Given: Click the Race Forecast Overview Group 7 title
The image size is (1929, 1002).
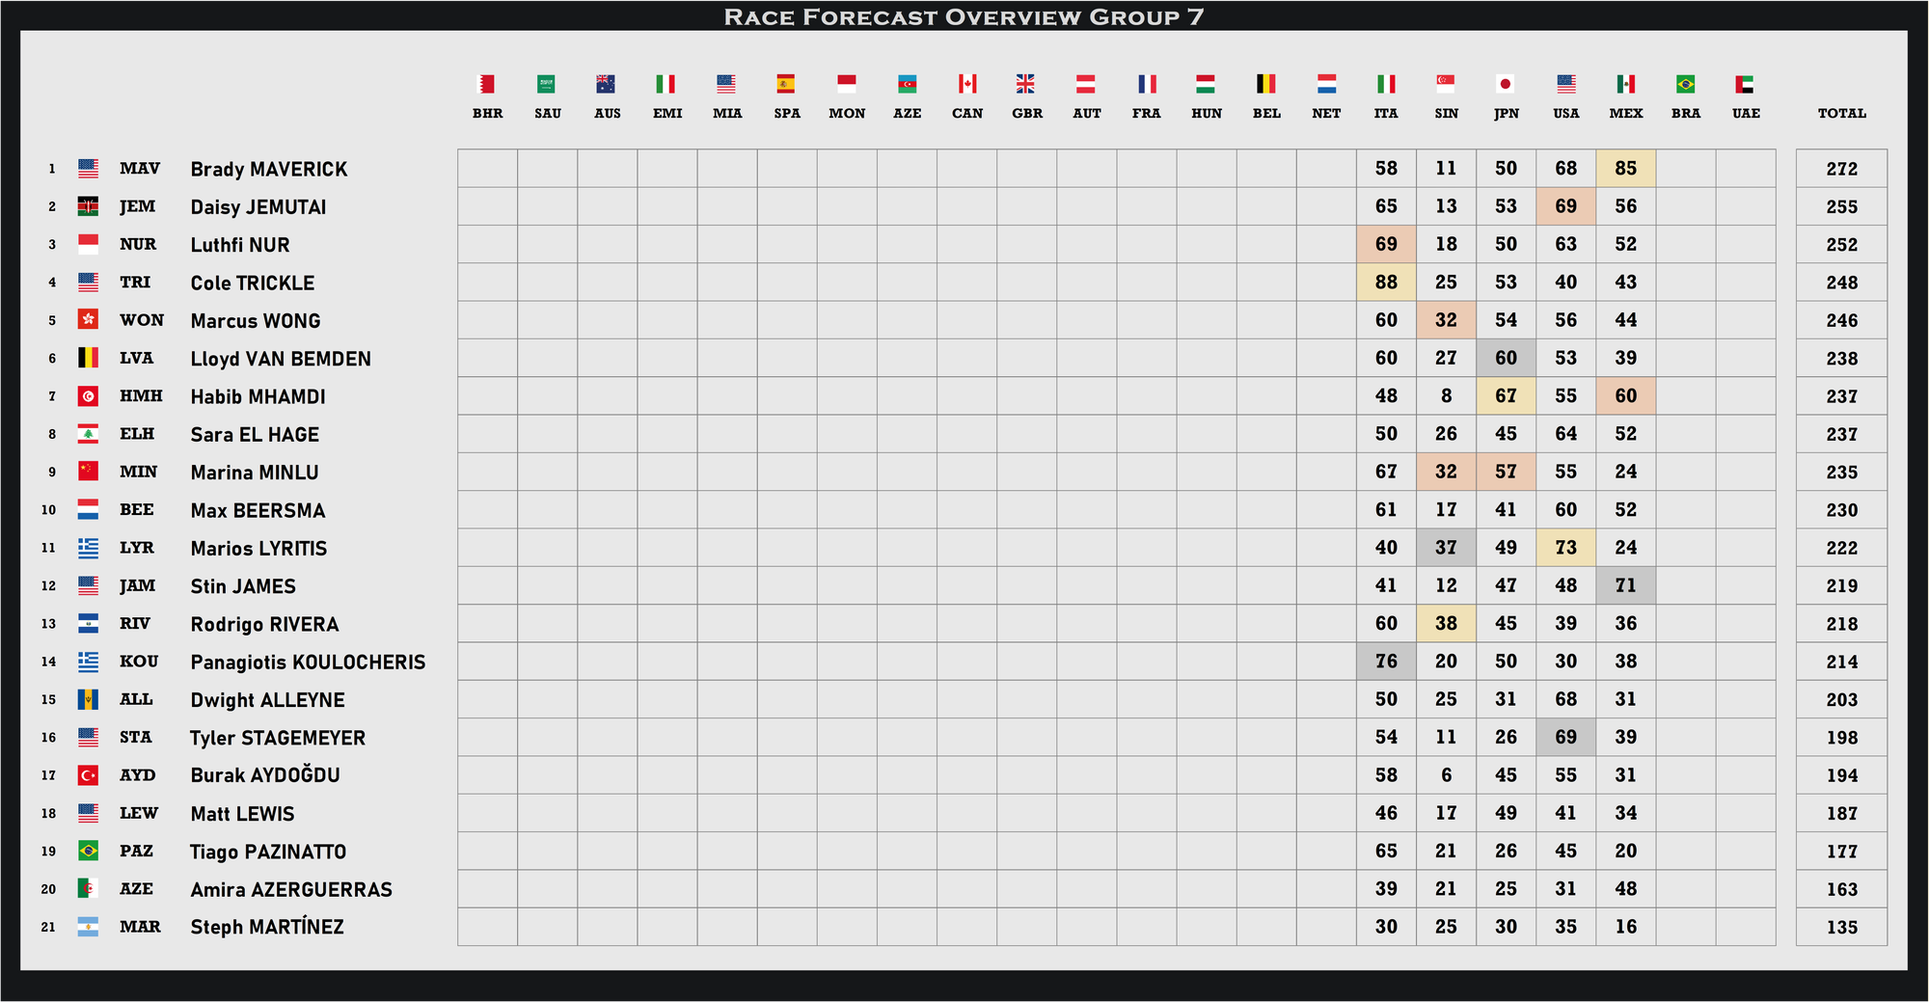Looking at the screenshot, I should (x=964, y=16).
